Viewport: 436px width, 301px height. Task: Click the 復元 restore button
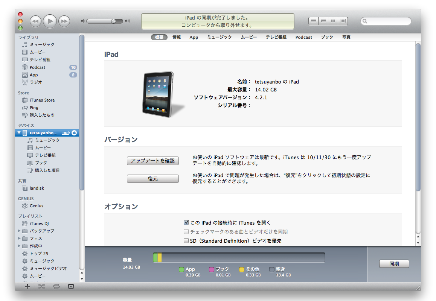coord(152,179)
